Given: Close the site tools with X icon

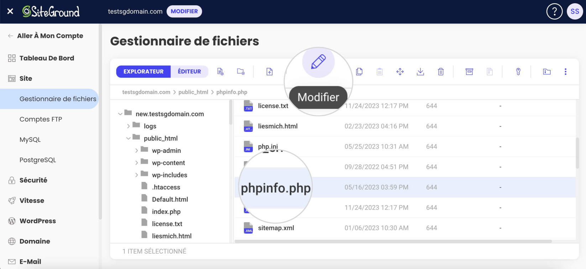Looking at the screenshot, I should click(10, 11).
